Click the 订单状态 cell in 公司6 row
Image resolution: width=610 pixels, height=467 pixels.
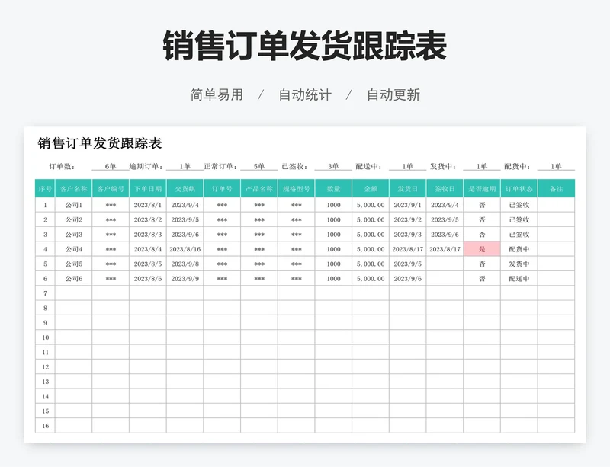(x=519, y=278)
